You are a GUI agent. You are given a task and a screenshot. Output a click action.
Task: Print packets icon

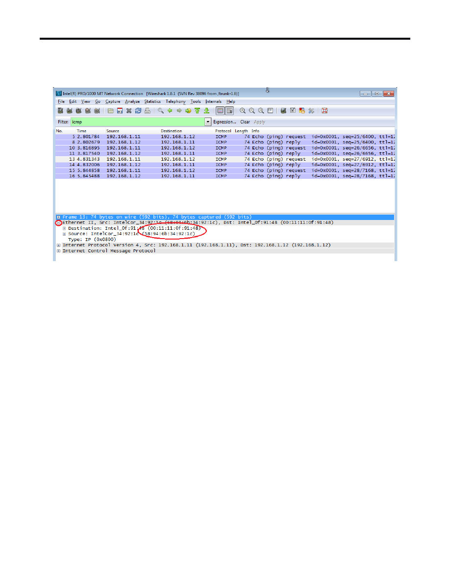click(148, 111)
